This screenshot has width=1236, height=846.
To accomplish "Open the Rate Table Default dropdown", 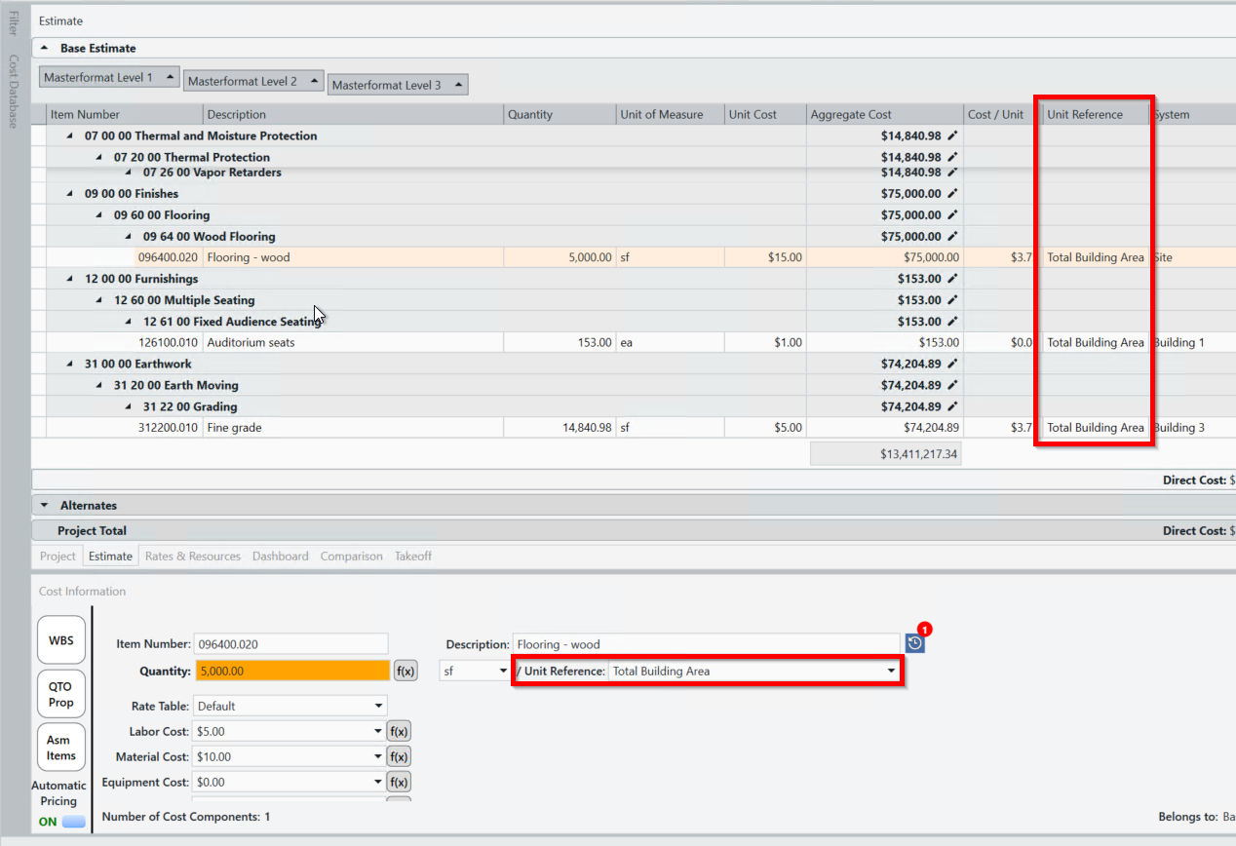I will coord(378,706).
